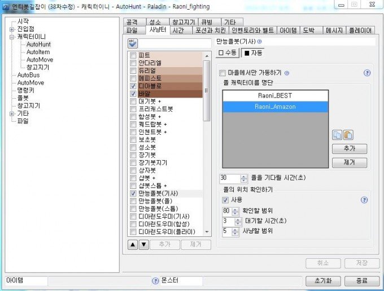Toggle the 사용 checkbox under 쫄의 위치 확인하기
This screenshot has height=291, width=384.
tap(226, 200)
